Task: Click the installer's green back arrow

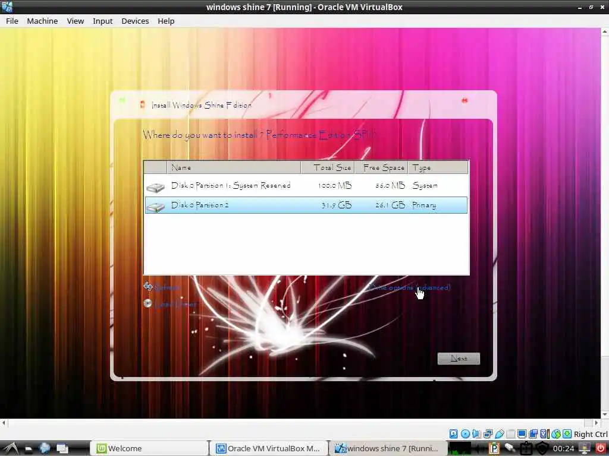Action: (123, 101)
